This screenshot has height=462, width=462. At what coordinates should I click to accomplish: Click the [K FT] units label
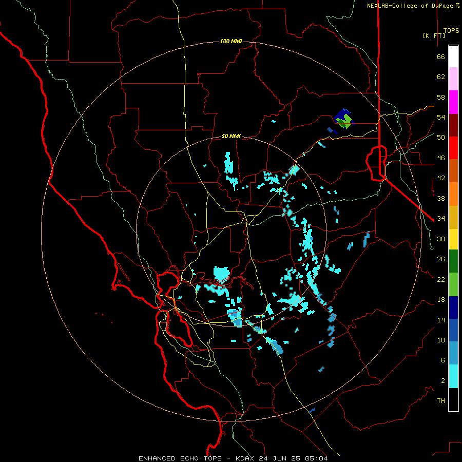[434, 35]
